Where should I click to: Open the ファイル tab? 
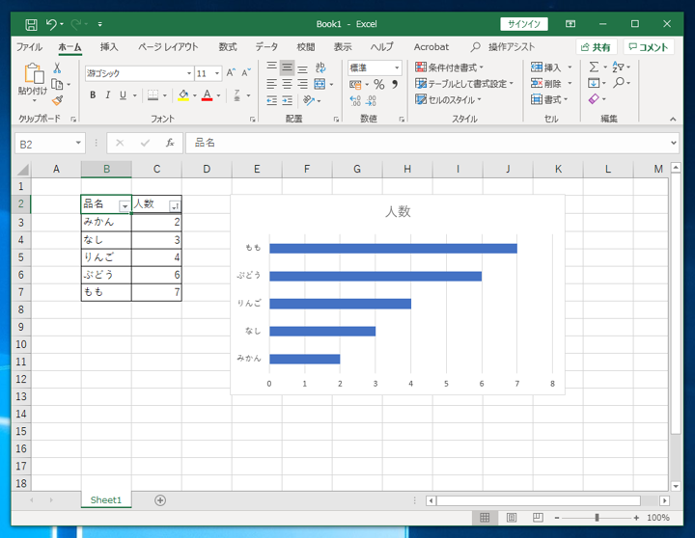pos(29,47)
